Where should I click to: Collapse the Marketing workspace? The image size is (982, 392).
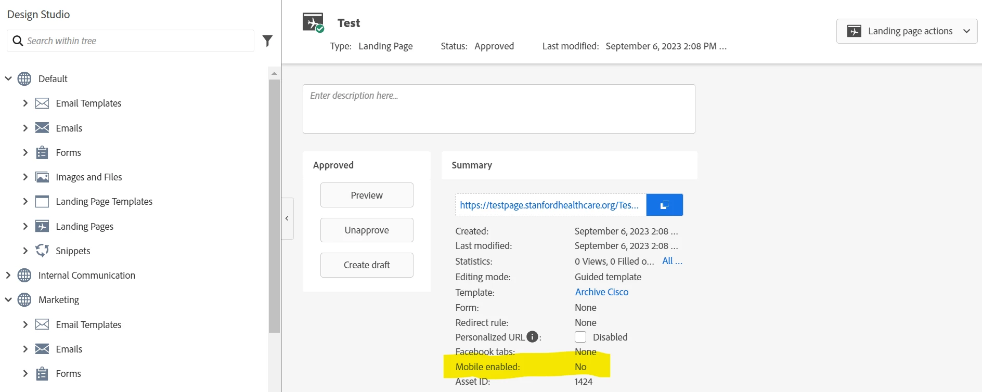[x=8, y=299]
